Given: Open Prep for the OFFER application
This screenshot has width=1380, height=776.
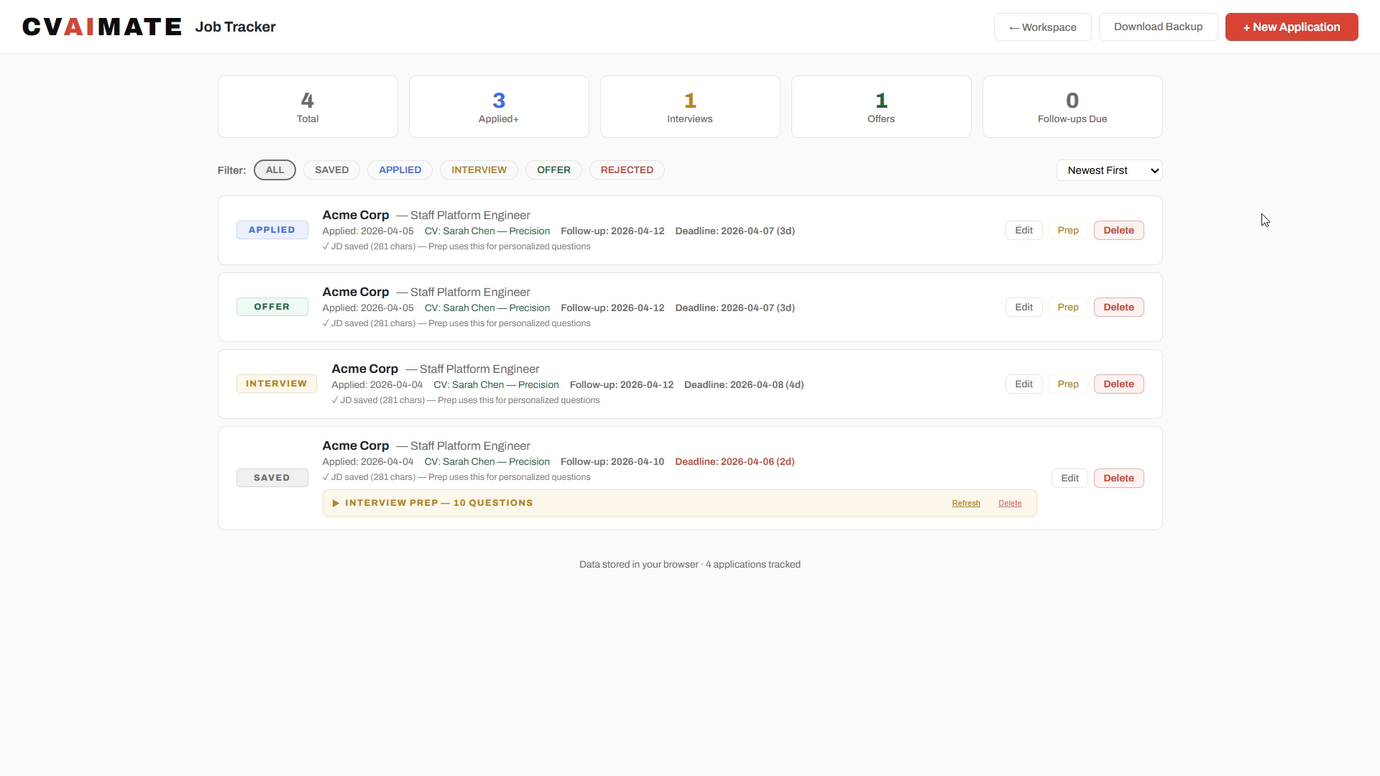Looking at the screenshot, I should click(1067, 308).
